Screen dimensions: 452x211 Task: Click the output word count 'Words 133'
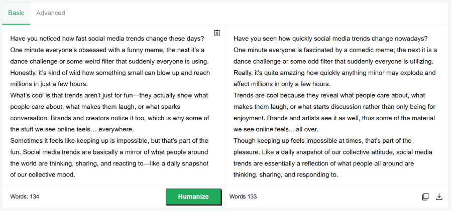click(x=243, y=196)
